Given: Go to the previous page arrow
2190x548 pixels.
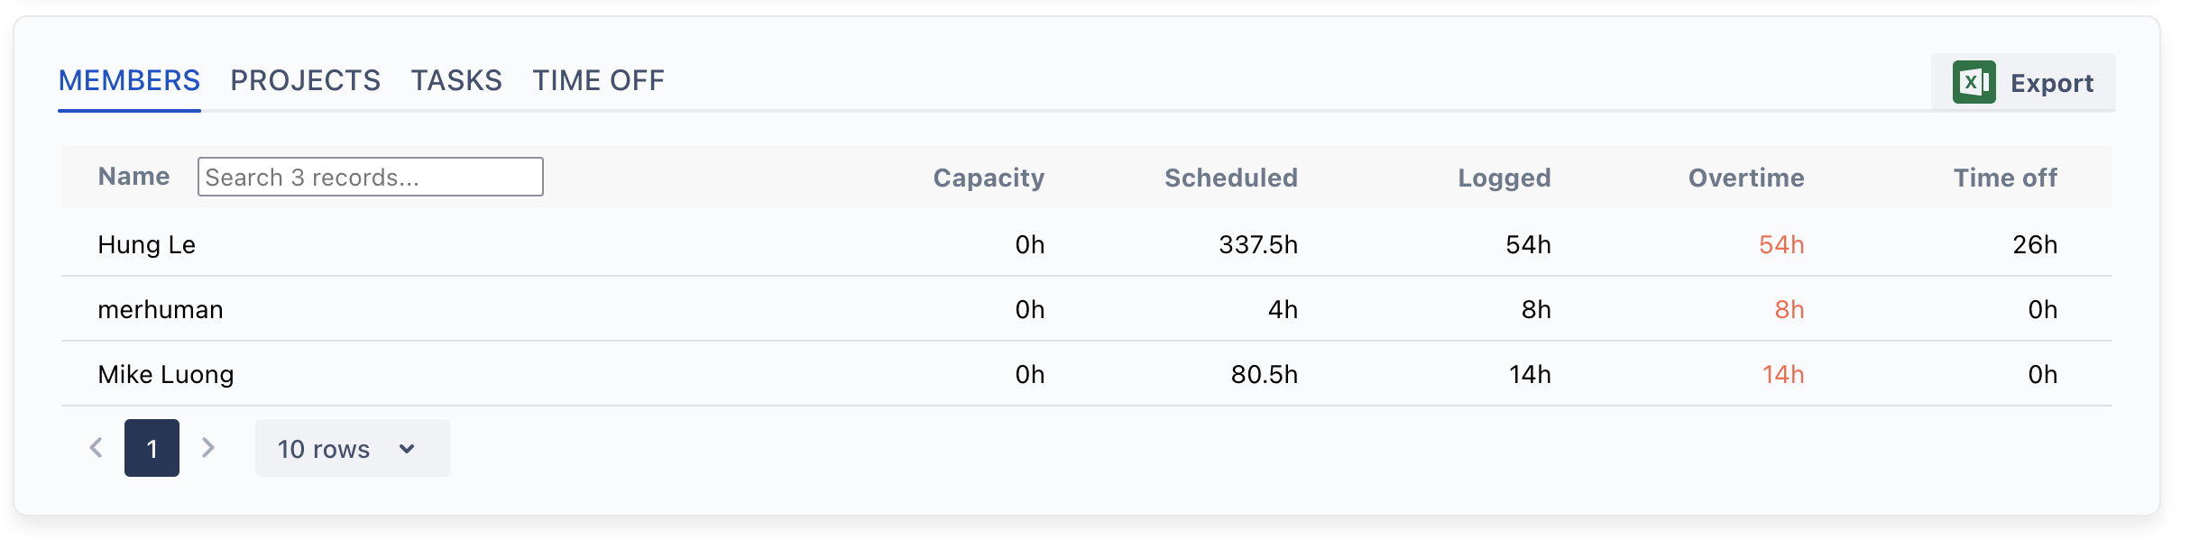Looking at the screenshot, I should click(x=97, y=448).
